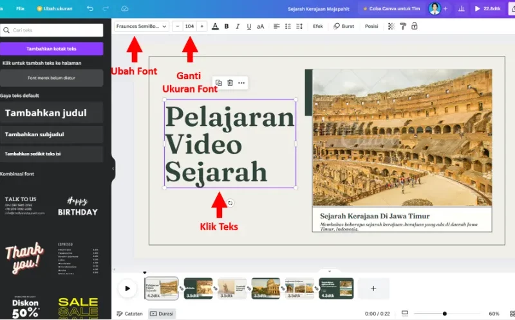Duplicate the selected text element
Image resolution: width=515 pixels, height=320 pixels.
219,83
